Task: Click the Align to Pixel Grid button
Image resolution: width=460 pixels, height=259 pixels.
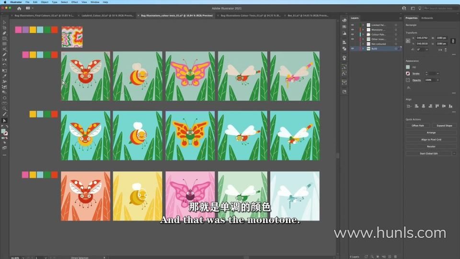Action: 431,140
